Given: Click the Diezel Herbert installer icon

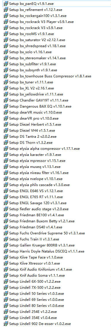Looking at the screenshot, I should [6, 125].
